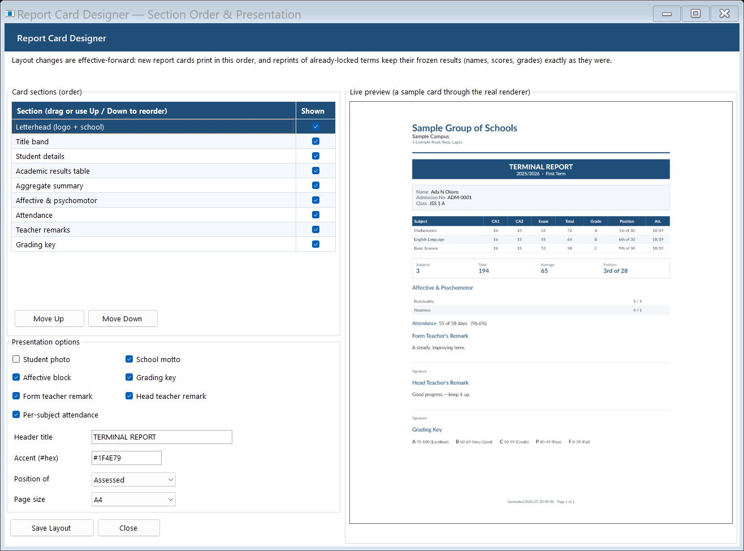Click '3rd of 28' position value
Viewport: 744px width, 551px height.
tap(615, 271)
